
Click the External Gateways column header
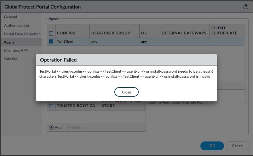pos(184,33)
